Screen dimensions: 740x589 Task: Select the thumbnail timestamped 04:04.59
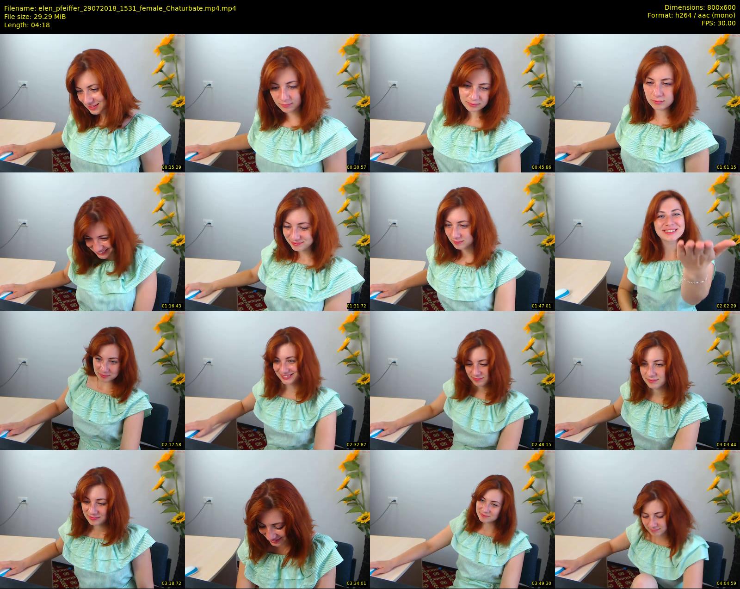[647, 519]
